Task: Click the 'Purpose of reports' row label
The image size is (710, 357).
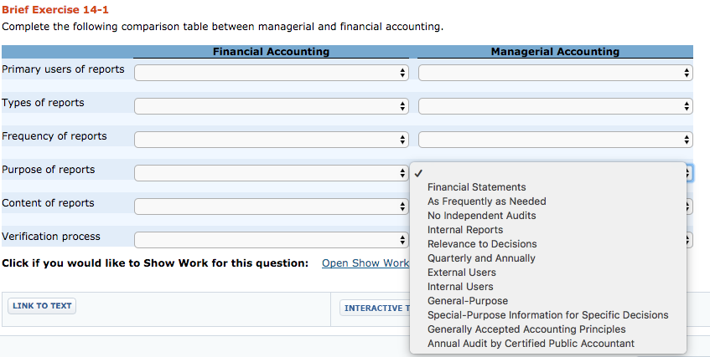Action: click(49, 170)
